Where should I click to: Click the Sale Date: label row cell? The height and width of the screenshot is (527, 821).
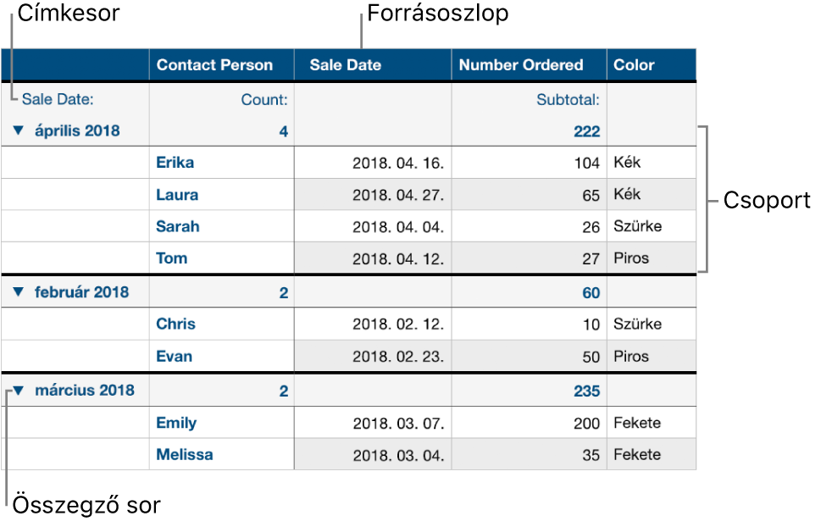pyautogui.click(x=75, y=99)
